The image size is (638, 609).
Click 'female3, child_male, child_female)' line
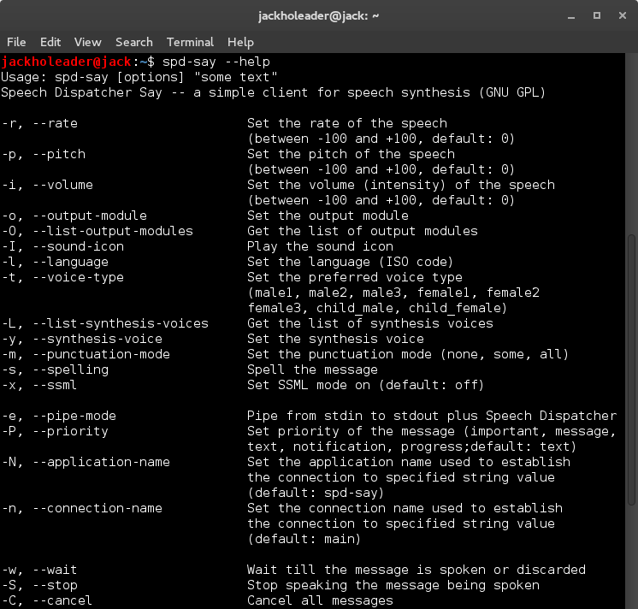click(x=378, y=309)
